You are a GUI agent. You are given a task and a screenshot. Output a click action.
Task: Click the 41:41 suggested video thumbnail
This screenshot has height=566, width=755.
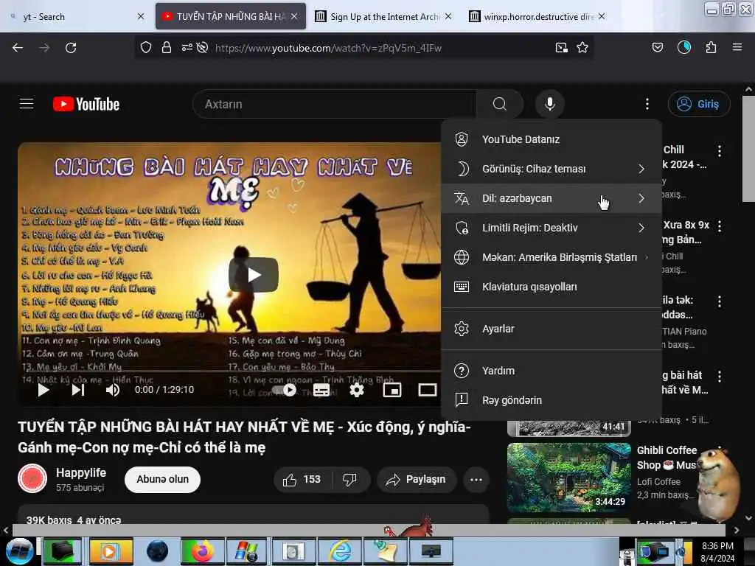[568, 428]
